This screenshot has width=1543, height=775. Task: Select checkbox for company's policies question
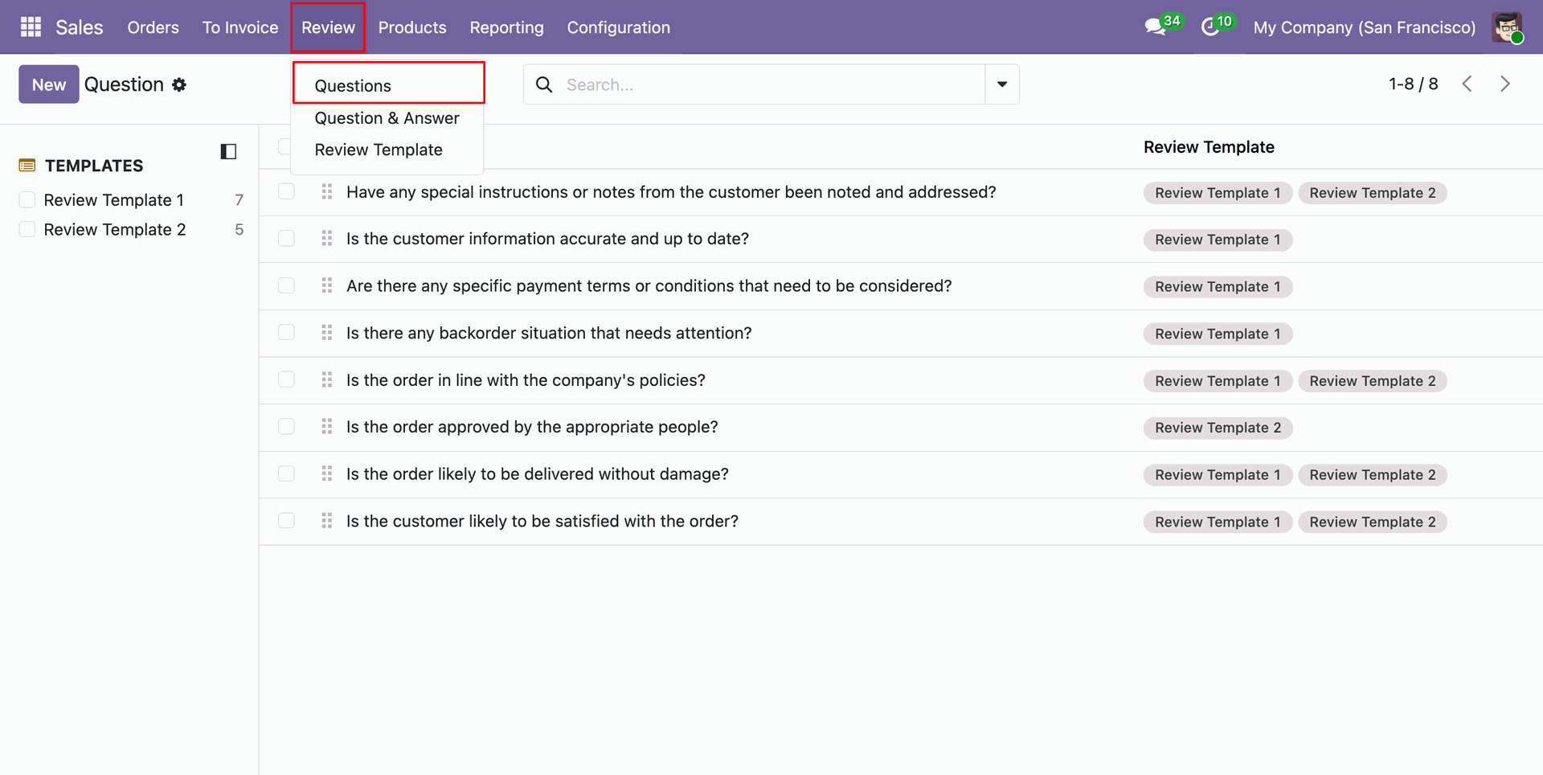286,379
